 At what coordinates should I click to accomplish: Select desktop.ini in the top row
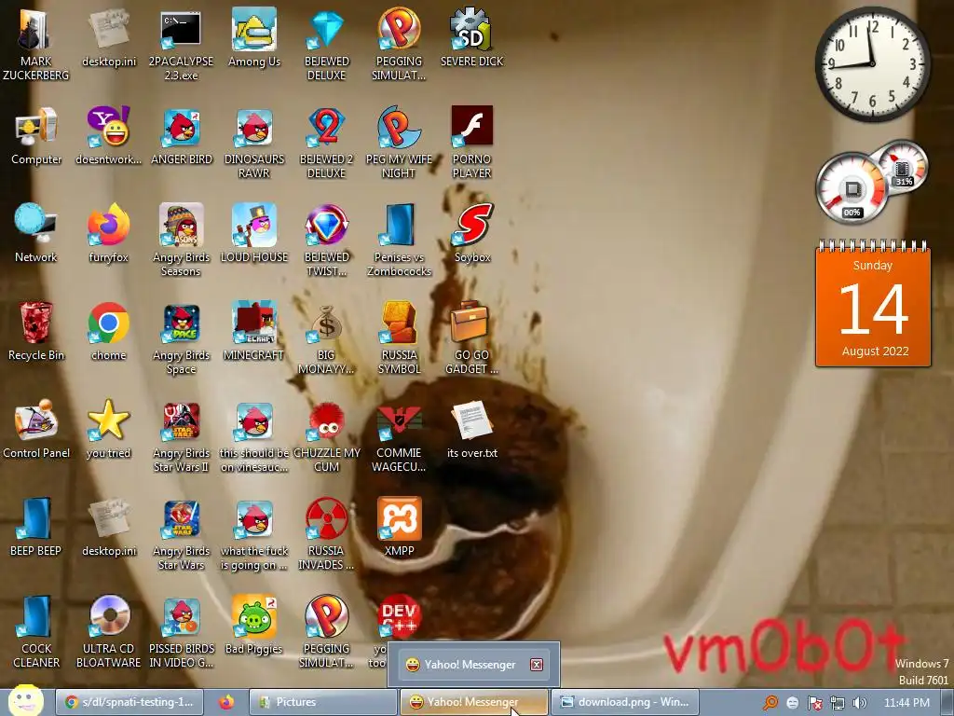coord(108,38)
